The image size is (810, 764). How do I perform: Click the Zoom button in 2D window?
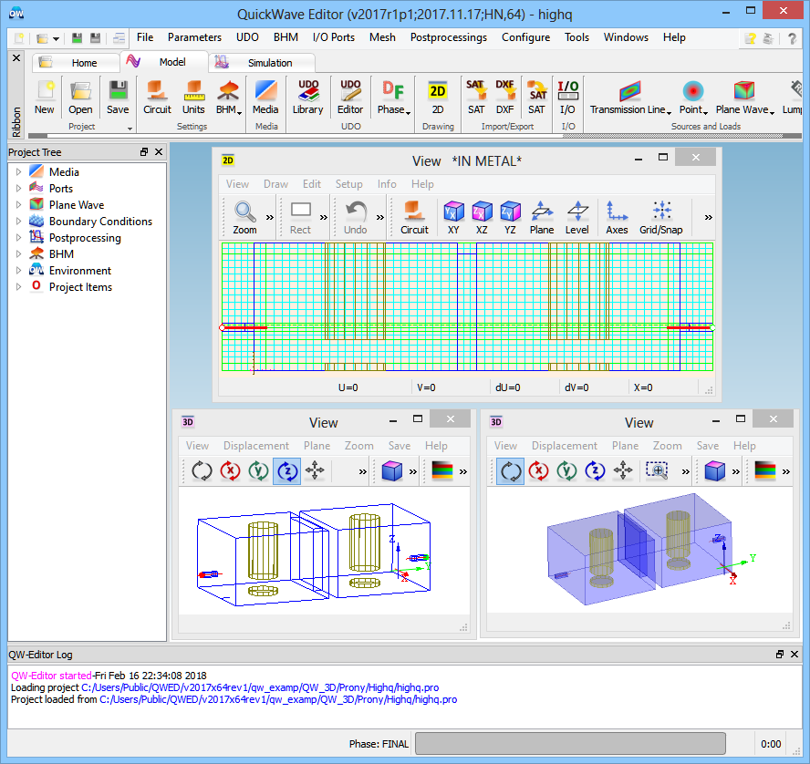pos(244,217)
